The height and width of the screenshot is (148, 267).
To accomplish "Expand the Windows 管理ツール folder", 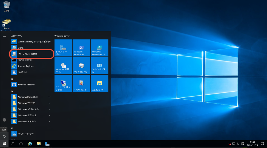I will pos(31,115).
